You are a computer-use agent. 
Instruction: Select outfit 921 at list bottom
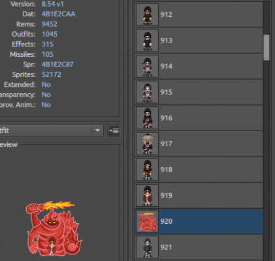(199, 247)
